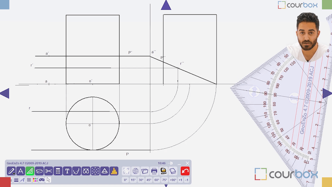
Task: Click the red corner square bottom-left
Action: (5, 182)
